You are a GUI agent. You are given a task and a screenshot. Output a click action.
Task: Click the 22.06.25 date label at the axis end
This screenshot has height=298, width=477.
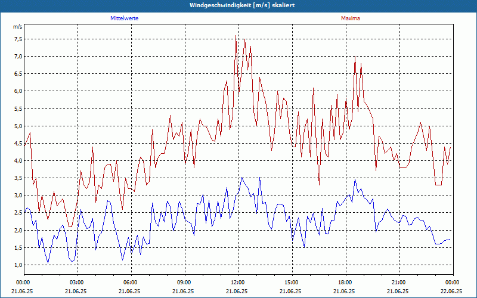451,291
